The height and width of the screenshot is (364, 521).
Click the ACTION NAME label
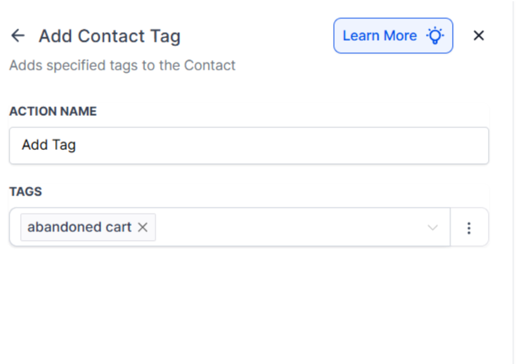click(53, 111)
